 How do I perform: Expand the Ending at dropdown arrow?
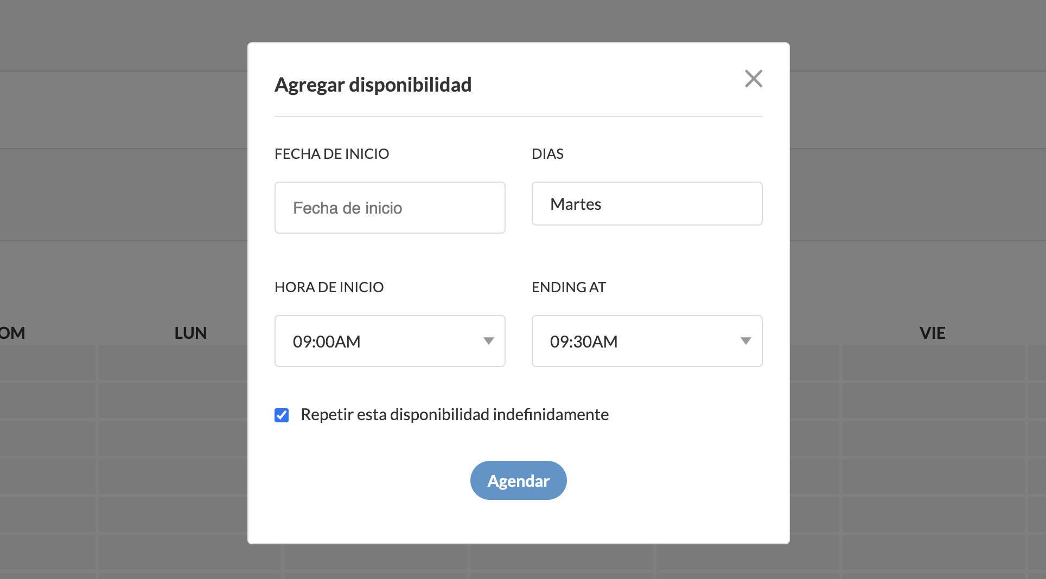746,341
